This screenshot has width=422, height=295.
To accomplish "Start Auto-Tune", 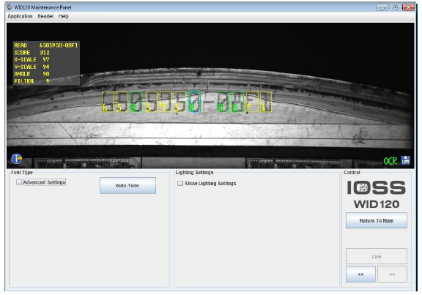I will pos(127,185).
